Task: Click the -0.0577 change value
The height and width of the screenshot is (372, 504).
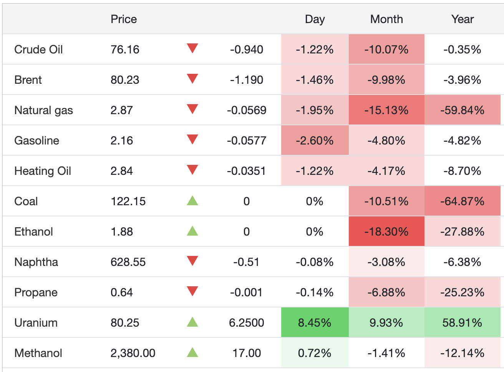Action: [x=247, y=141]
